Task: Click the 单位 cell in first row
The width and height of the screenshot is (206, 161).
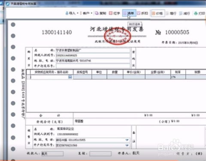Action: (99, 77)
